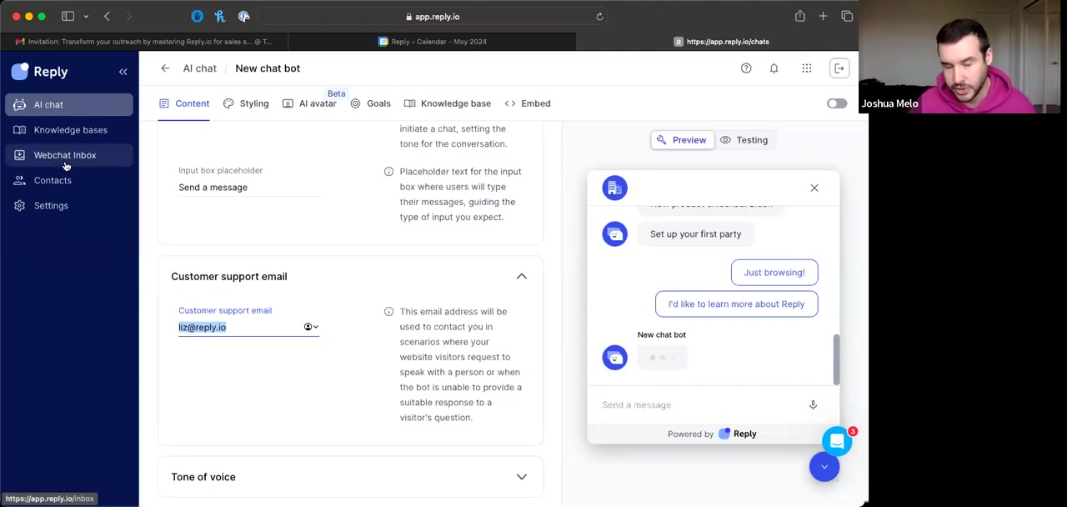Switch to the Content tab
This screenshot has height=507, width=1067.
184,103
